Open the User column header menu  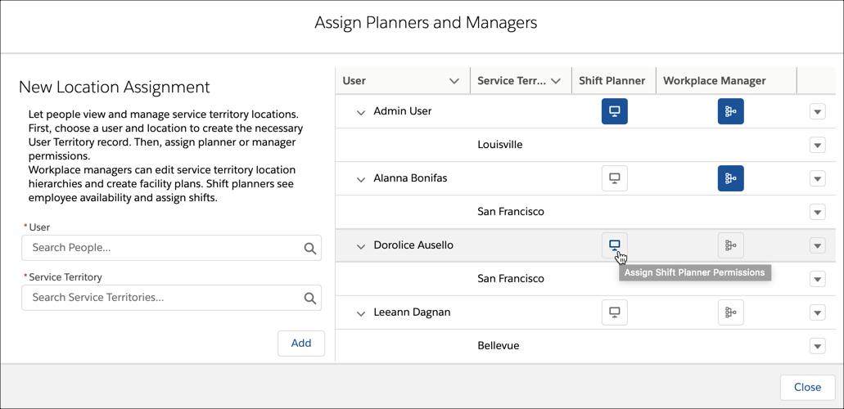(454, 81)
